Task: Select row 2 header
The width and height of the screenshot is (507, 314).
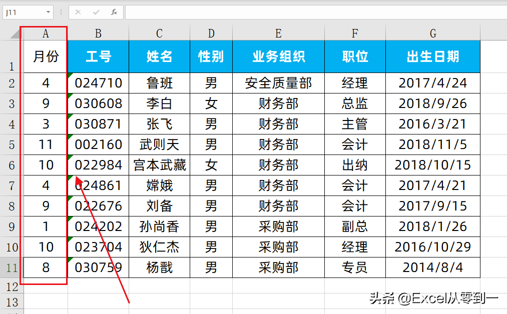Action: click(12, 83)
